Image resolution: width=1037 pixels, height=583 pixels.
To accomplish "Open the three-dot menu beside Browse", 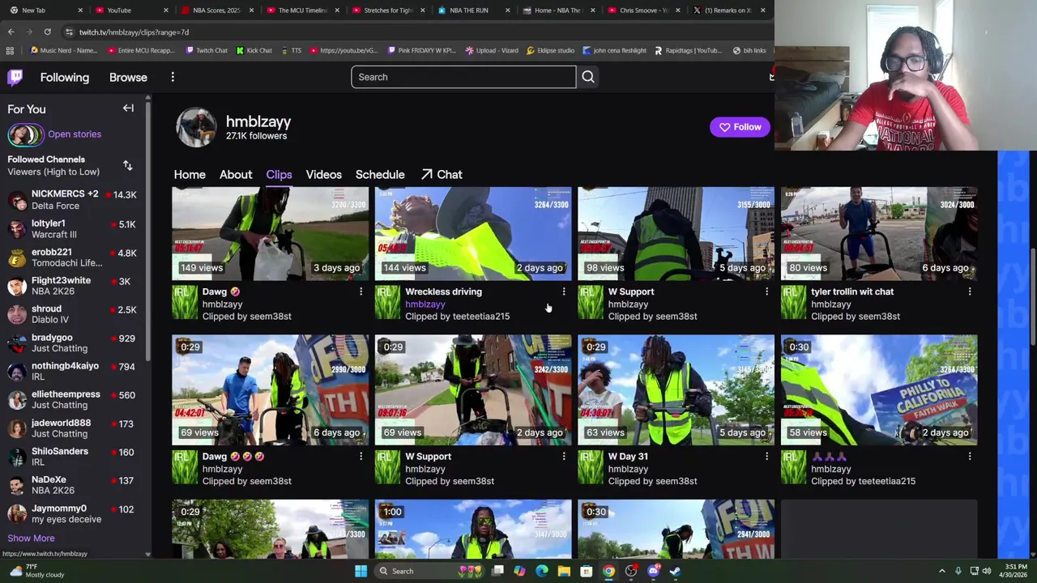I will tap(173, 77).
